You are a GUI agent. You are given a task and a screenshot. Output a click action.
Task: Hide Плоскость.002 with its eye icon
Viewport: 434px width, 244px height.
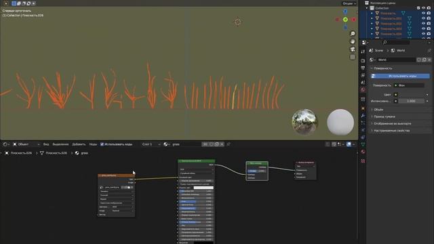[x=423, y=24]
